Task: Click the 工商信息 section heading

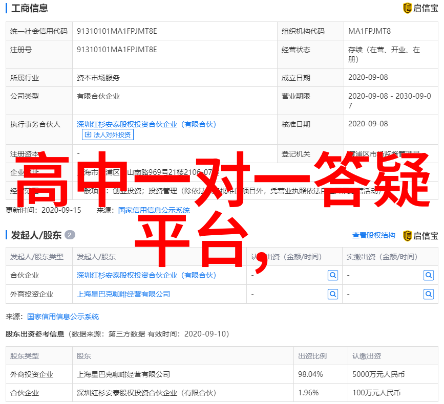Action: pyautogui.click(x=30, y=8)
